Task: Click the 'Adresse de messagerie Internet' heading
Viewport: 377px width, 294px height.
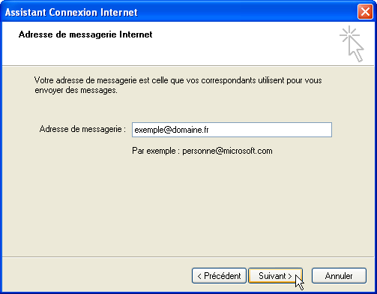Action: [x=85, y=34]
